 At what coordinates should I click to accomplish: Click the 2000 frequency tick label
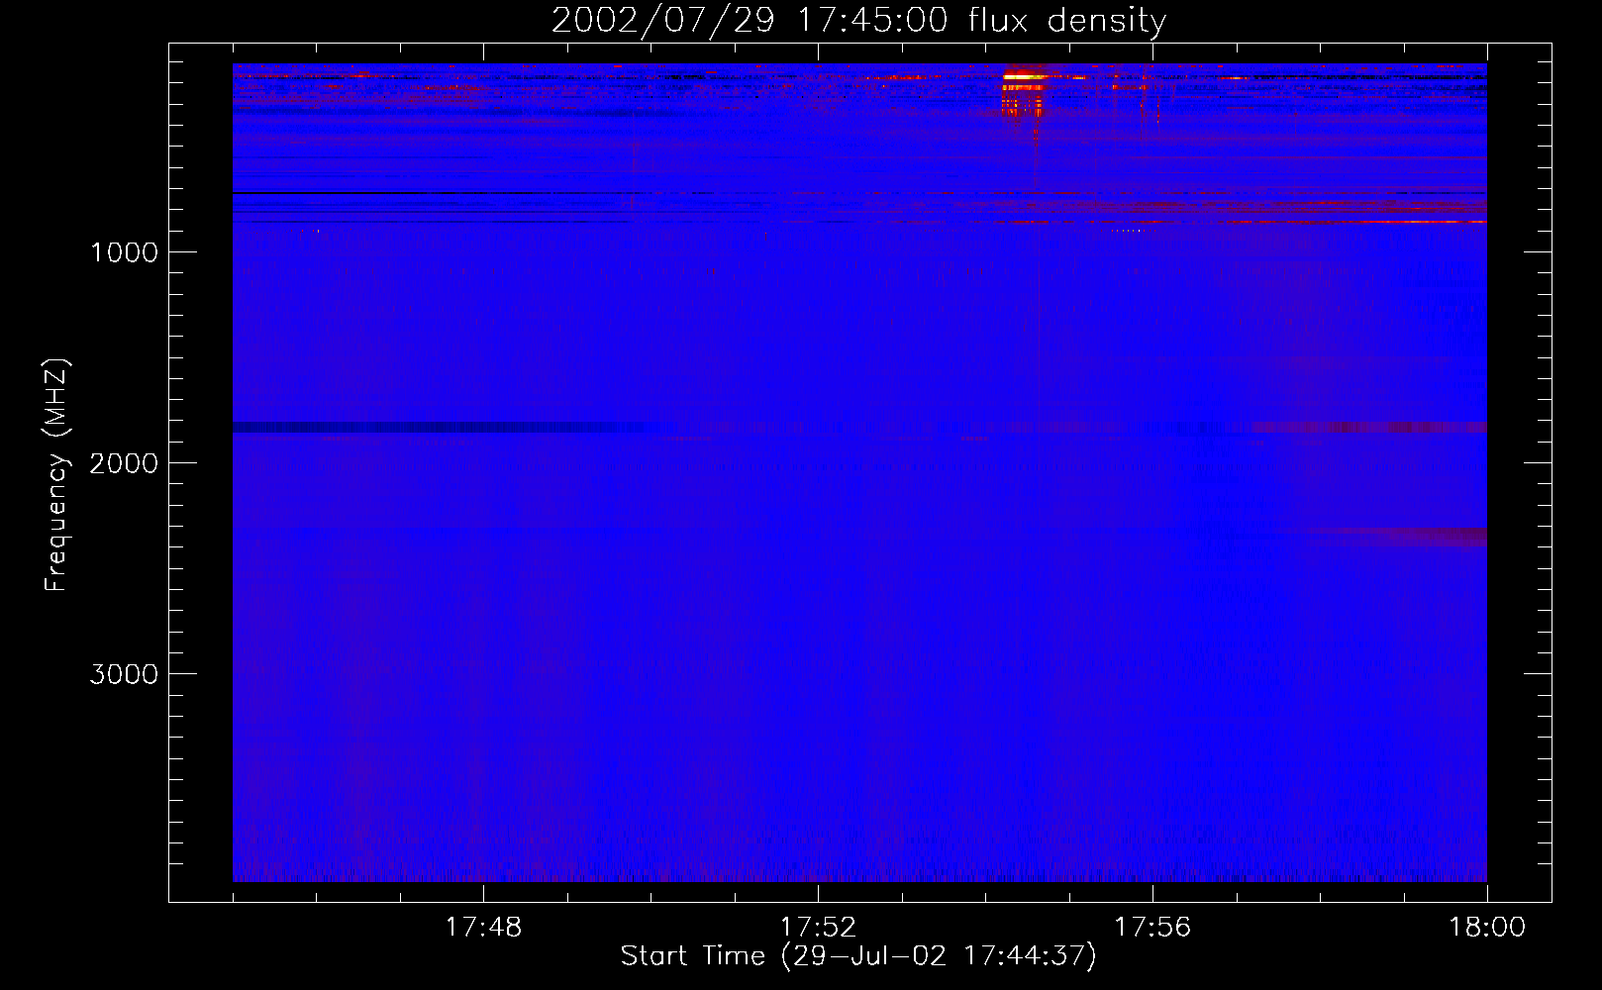[124, 463]
